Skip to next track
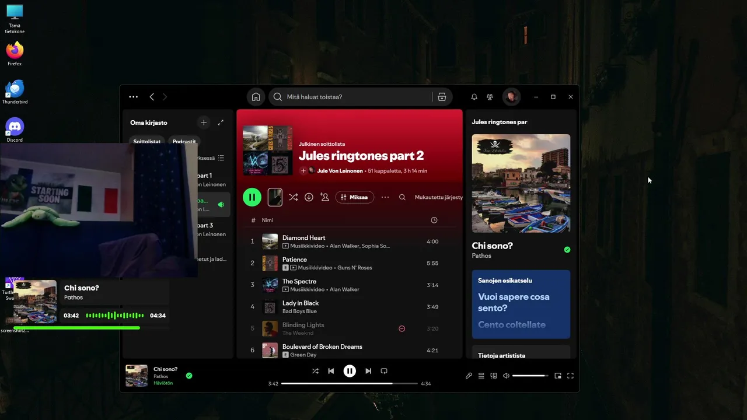747x420 pixels. click(368, 371)
